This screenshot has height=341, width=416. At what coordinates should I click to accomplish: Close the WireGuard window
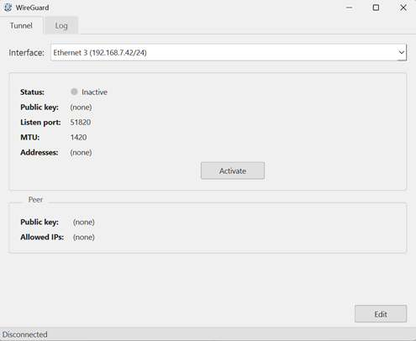coord(403,8)
